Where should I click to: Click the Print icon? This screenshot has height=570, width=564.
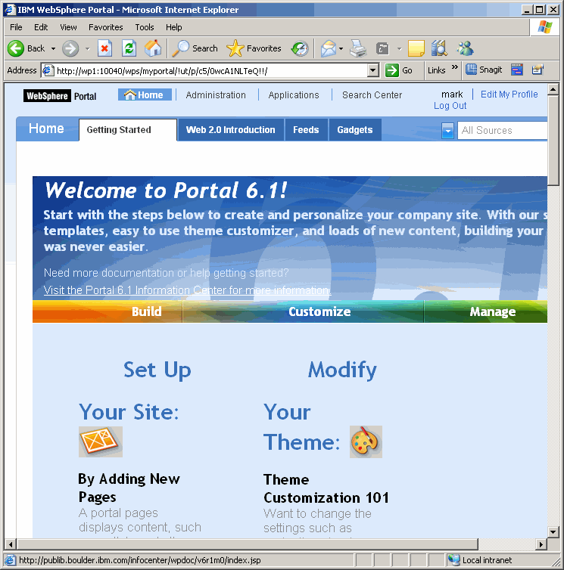[358, 48]
